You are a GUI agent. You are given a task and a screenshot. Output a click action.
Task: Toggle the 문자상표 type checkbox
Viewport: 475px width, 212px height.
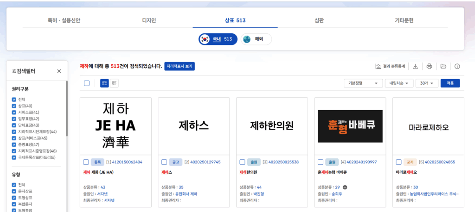tap(14, 191)
